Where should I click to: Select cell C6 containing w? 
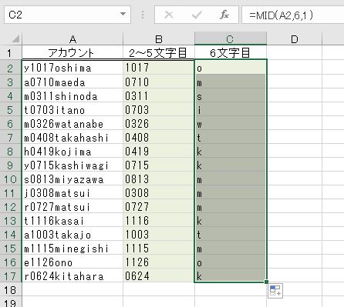point(231,124)
